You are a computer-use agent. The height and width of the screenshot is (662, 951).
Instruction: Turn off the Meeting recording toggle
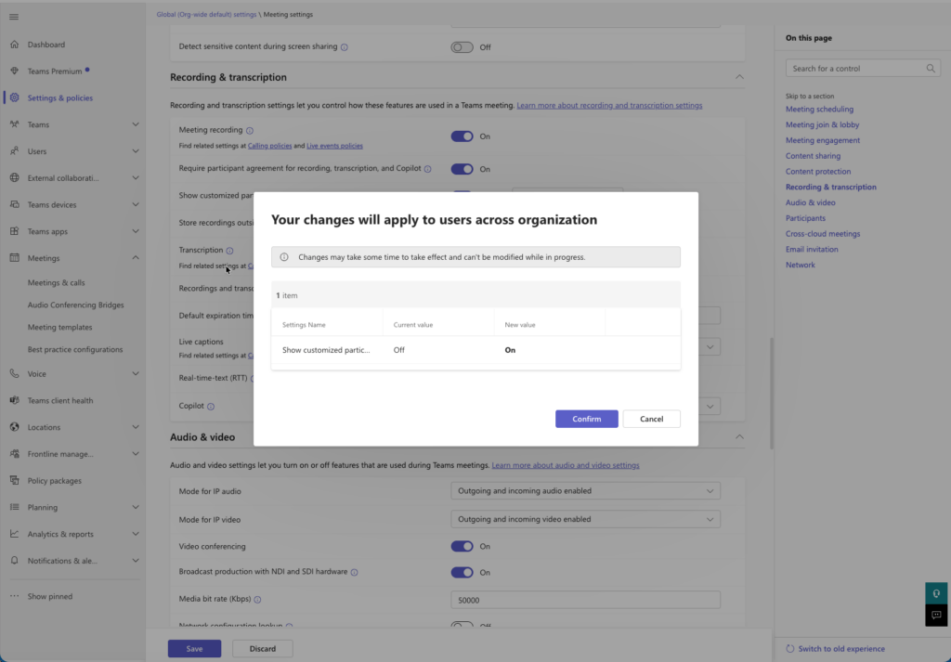pyautogui.click(x=462, y=136)
